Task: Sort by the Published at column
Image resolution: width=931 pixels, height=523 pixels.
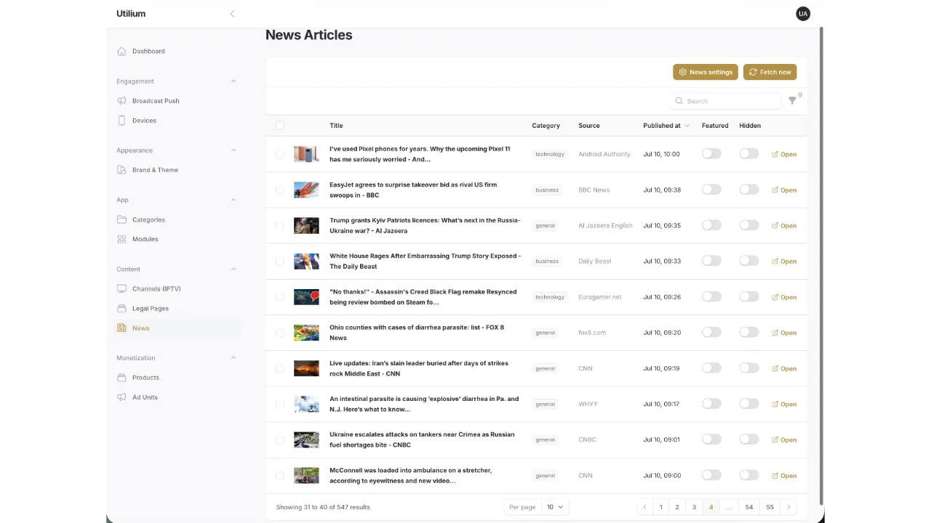Action: (x=666, y=126)
